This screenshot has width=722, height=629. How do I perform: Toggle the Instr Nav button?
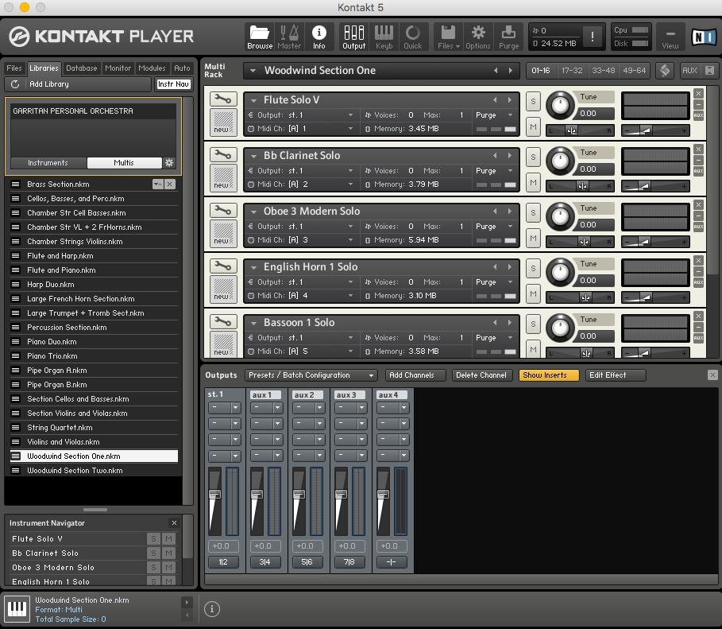[173, 84]
